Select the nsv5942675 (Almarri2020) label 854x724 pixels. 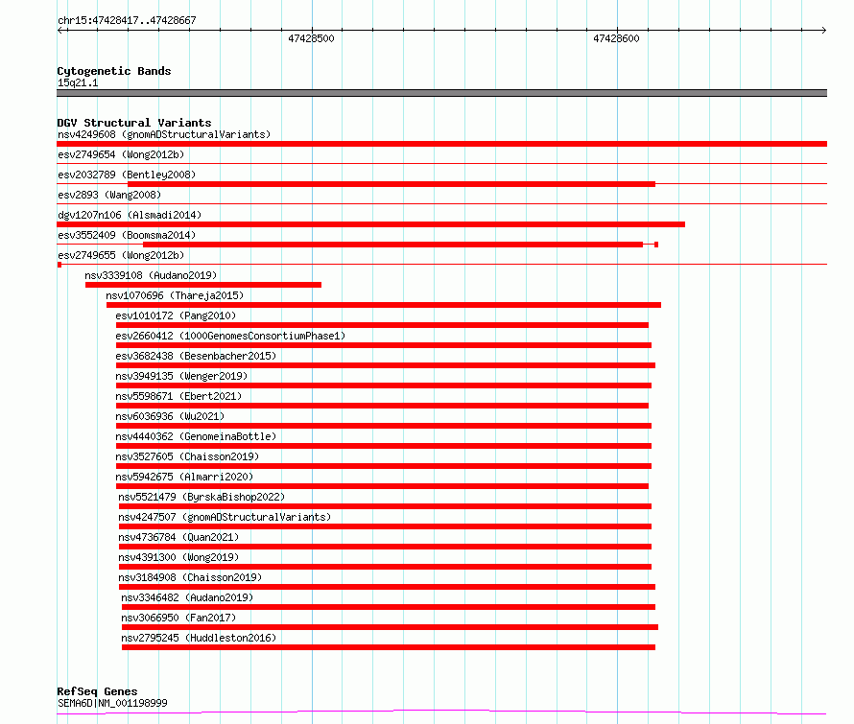pos(184,477)
